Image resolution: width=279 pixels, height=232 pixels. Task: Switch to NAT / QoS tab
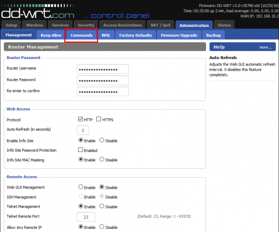point(160,25)
